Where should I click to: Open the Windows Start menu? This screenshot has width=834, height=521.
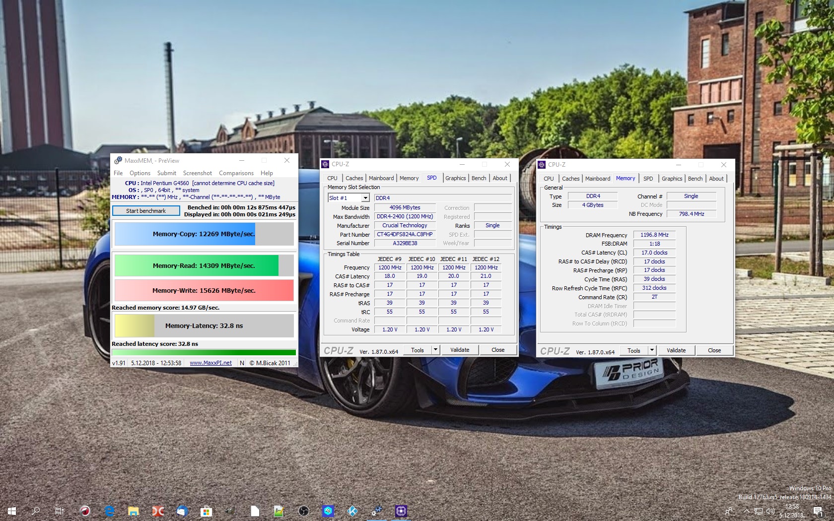coord(12,511)
